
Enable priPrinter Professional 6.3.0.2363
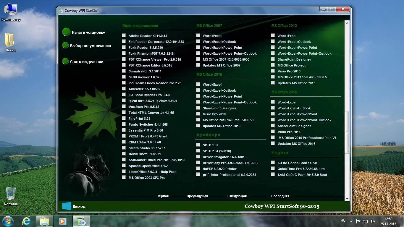tap(198, 174)
